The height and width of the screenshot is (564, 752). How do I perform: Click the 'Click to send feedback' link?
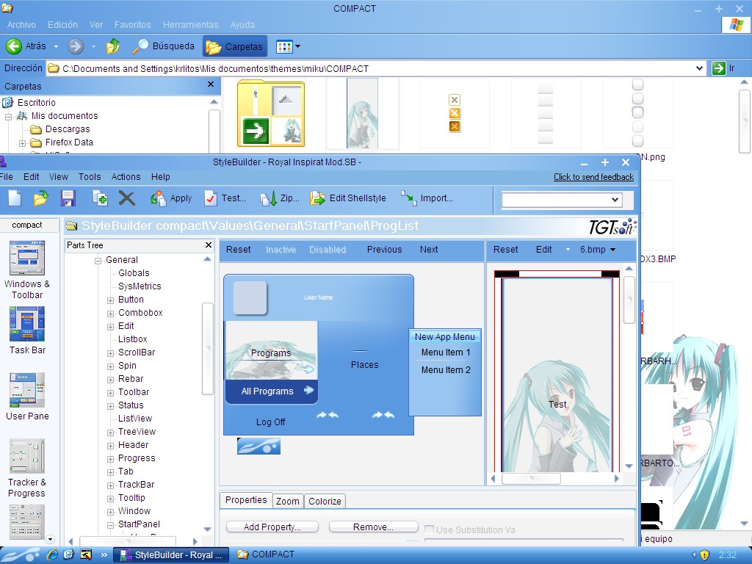pos(593,177)
